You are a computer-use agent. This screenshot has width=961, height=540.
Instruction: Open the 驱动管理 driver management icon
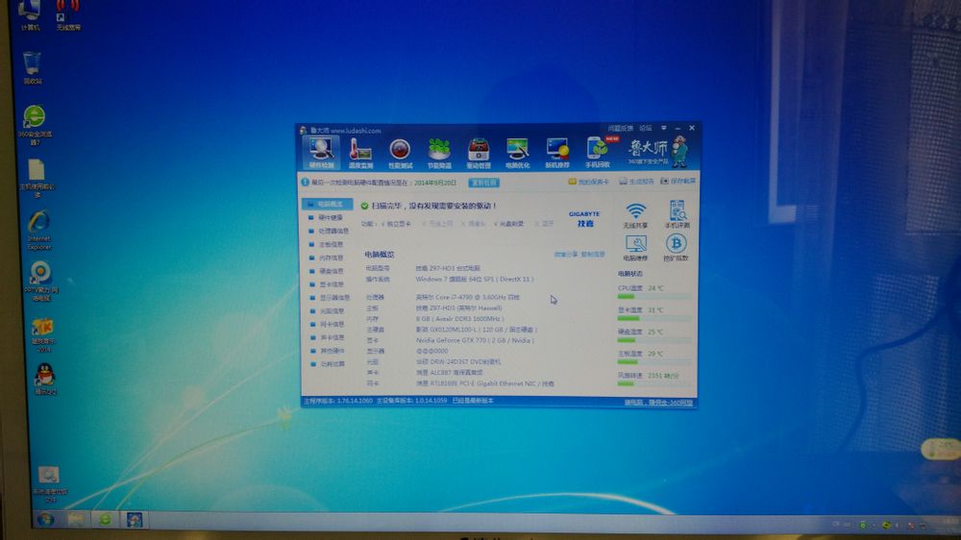[479, 153]
